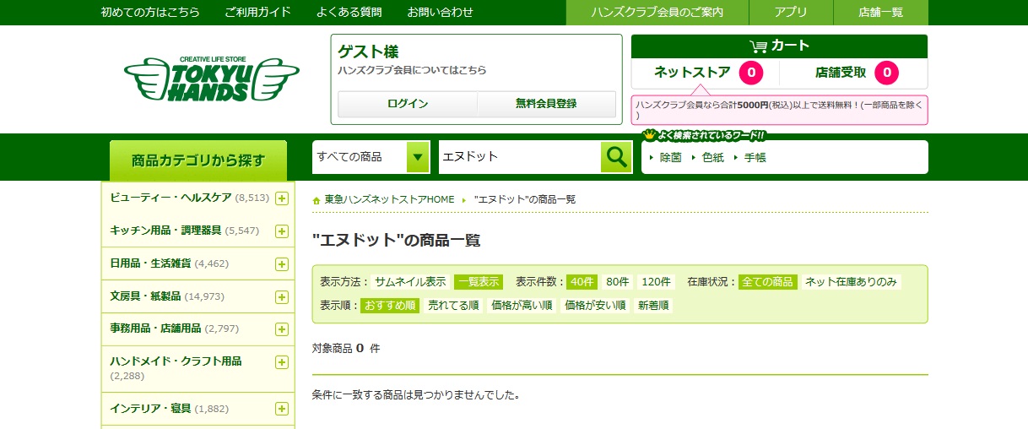This screenshot has width=1028, height=429.
Task: Open the 店舗一覧 tab
Action: (881, 13)
